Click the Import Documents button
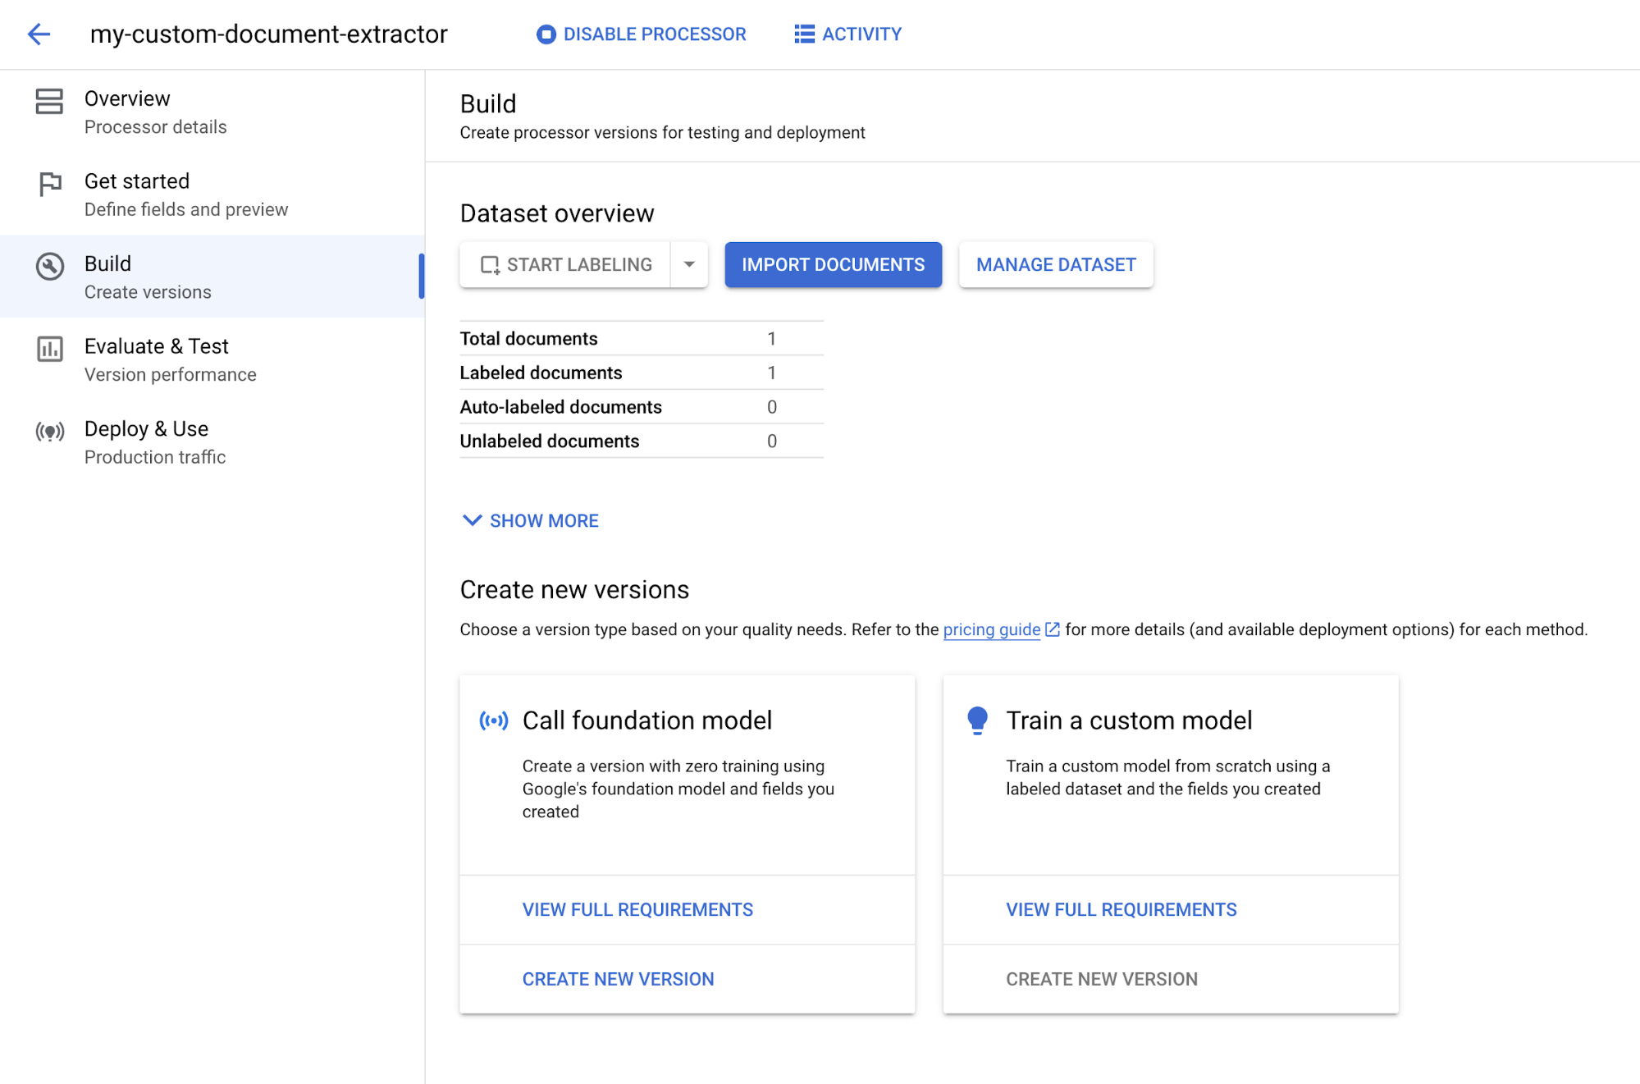 point(833,264)
